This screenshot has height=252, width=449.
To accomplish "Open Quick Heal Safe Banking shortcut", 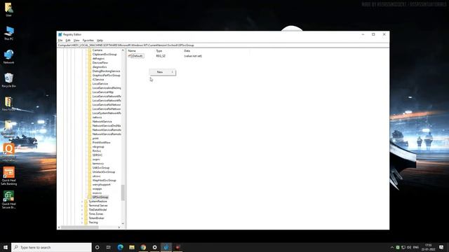I will click(x=8, y=176).
